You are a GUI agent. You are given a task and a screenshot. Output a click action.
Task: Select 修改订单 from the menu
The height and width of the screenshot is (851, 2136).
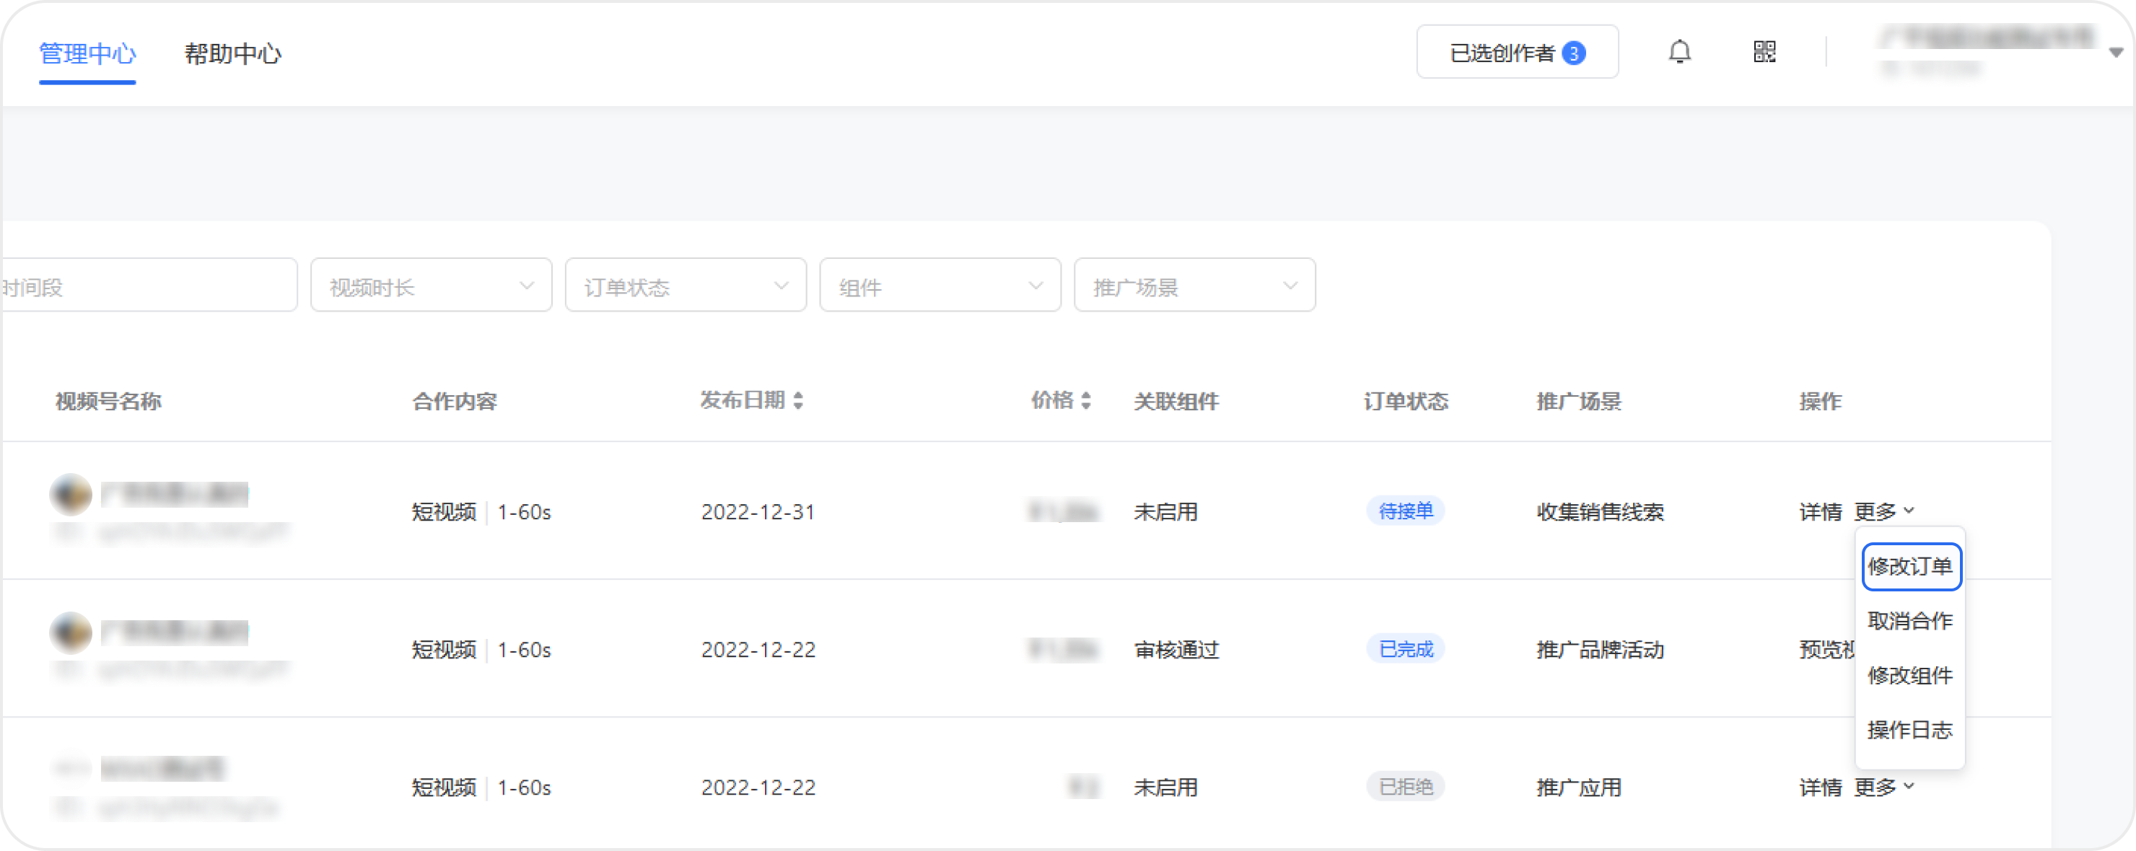pos(1910,567)
